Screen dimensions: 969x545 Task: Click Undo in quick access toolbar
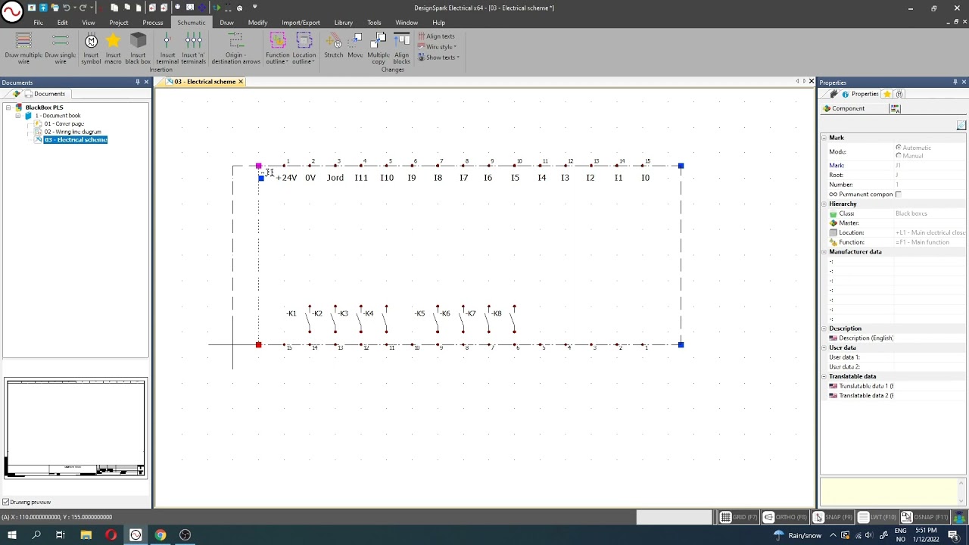67,8
